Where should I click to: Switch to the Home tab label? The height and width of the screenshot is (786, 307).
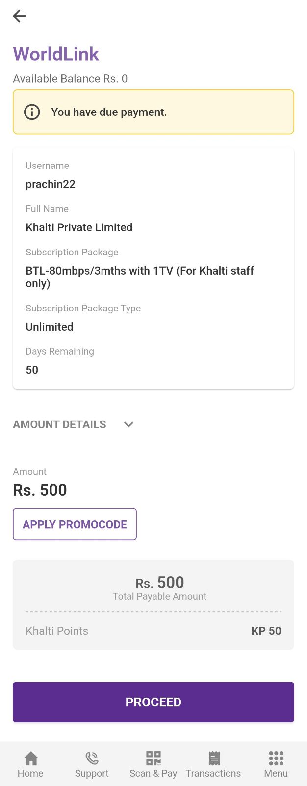pyautogui.click(x=30, y=773)
